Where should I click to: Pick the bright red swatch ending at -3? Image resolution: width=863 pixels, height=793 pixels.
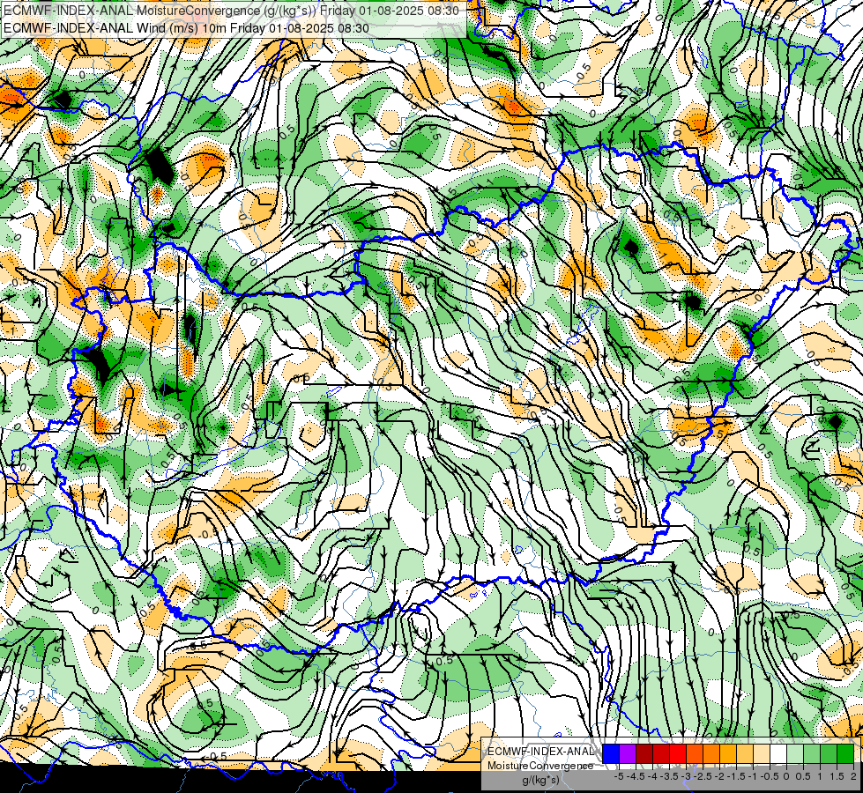click(x=678, y=754)
